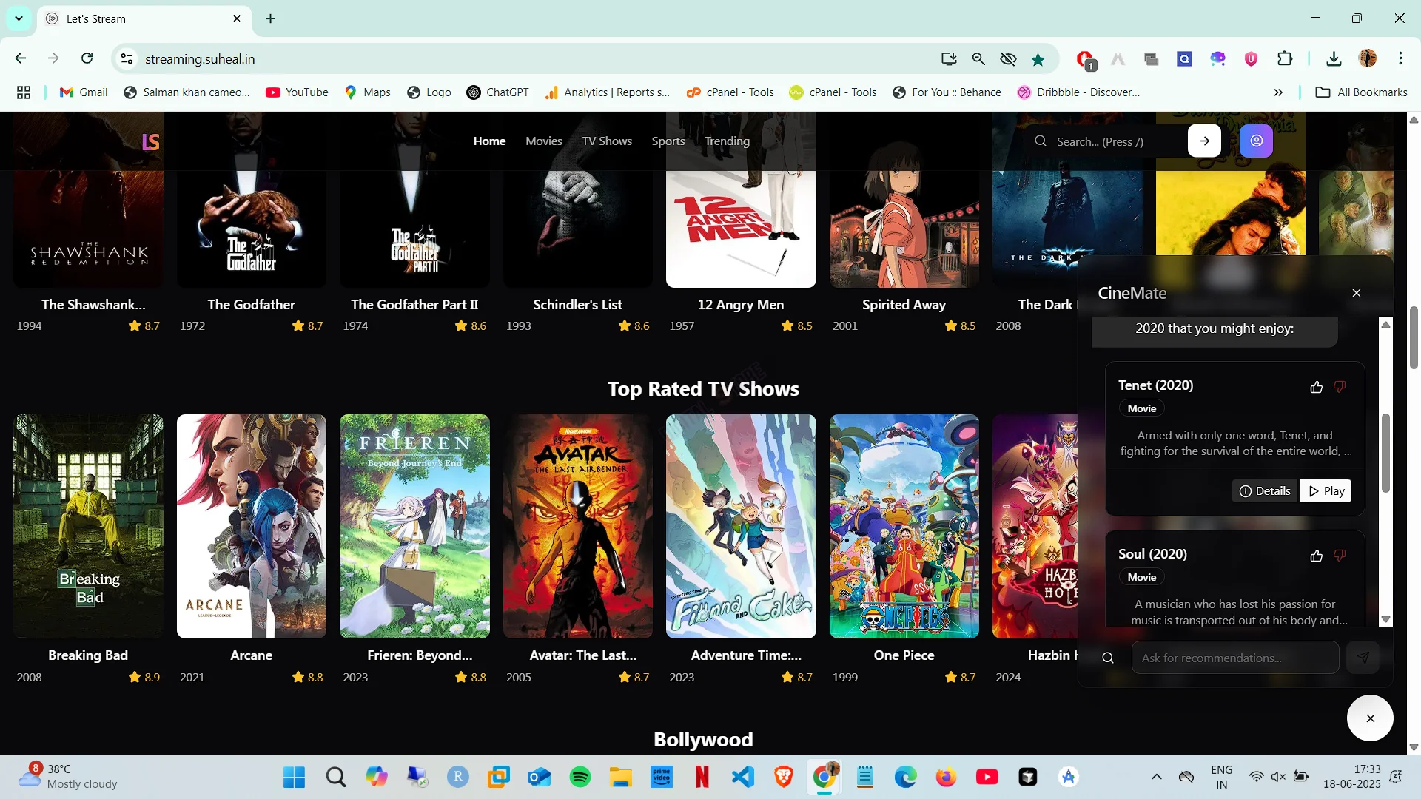View site information icon in address bar
Screen dimensions: 1421x799
tap(127, 58)
